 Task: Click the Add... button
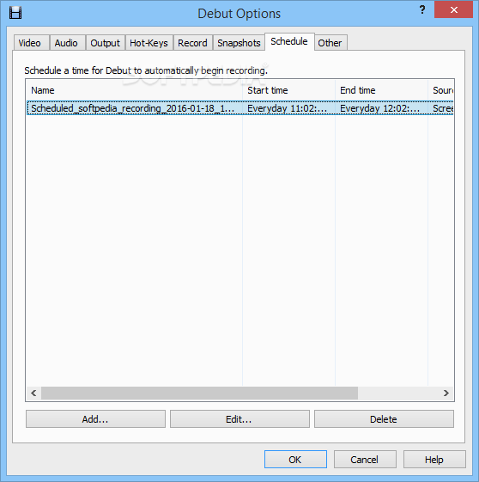[95, 419]
